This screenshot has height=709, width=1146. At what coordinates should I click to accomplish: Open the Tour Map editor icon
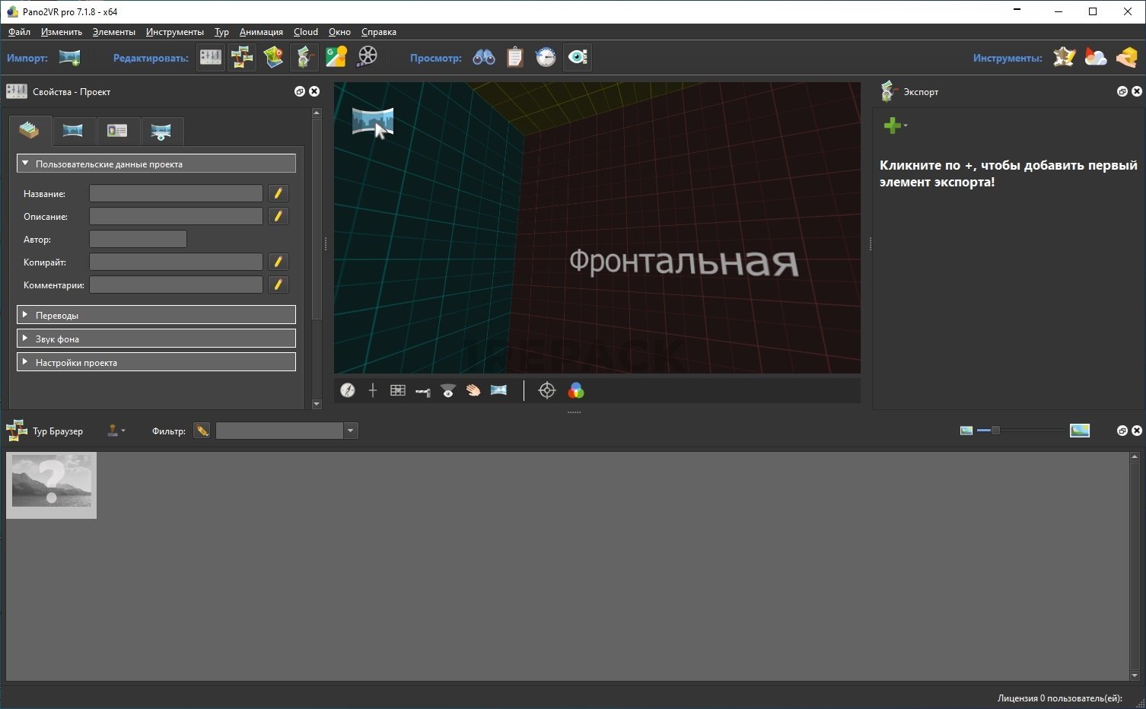pyautogui.click(x=273, y=57)
